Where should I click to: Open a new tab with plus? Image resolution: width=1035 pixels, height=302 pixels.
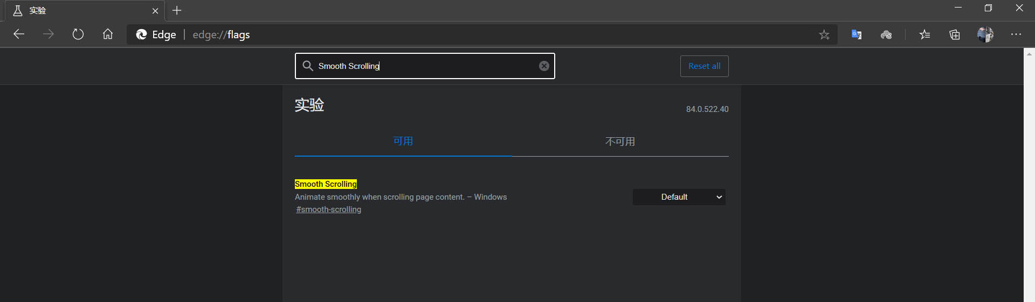(177, 10)
